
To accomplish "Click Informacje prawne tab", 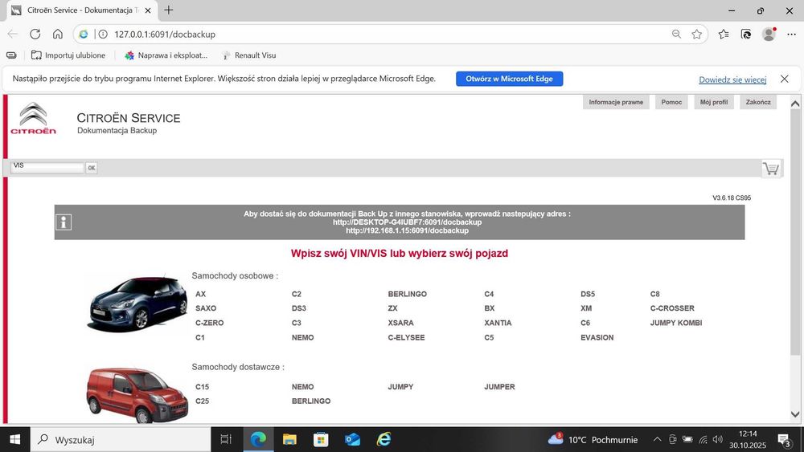I will pos(616,102).
